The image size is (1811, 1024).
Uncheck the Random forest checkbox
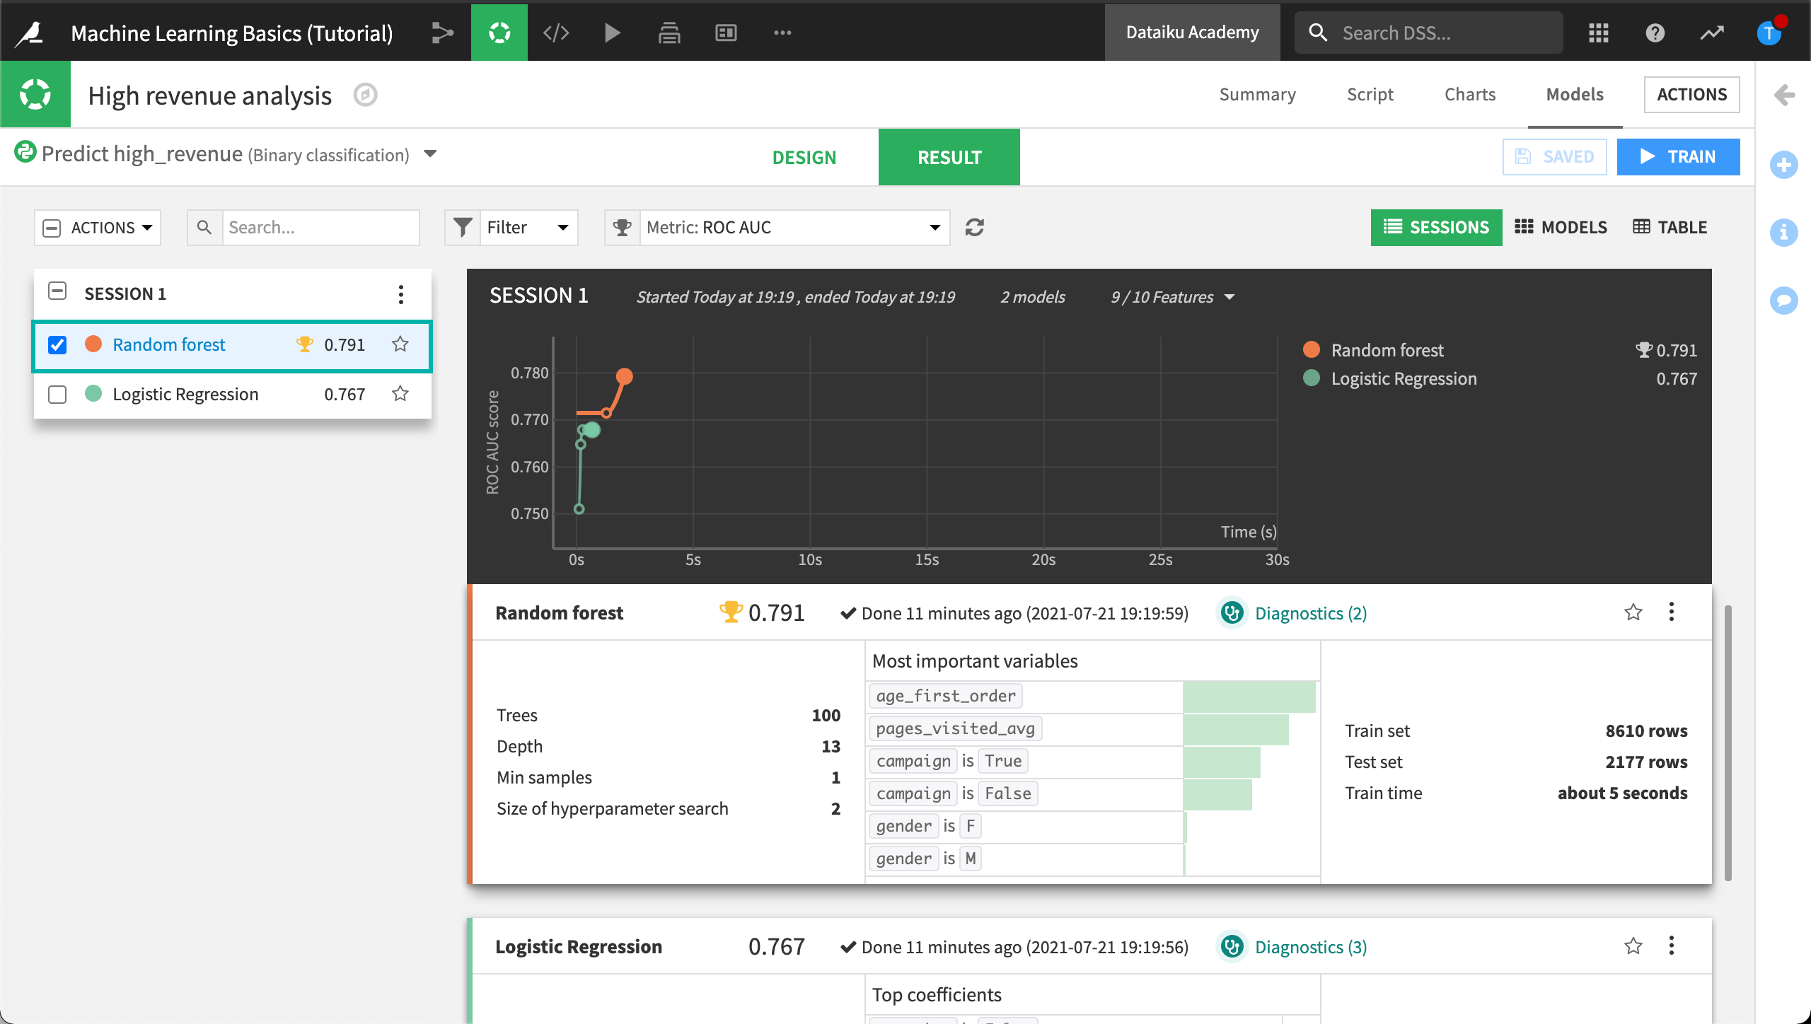pos(57,345)
